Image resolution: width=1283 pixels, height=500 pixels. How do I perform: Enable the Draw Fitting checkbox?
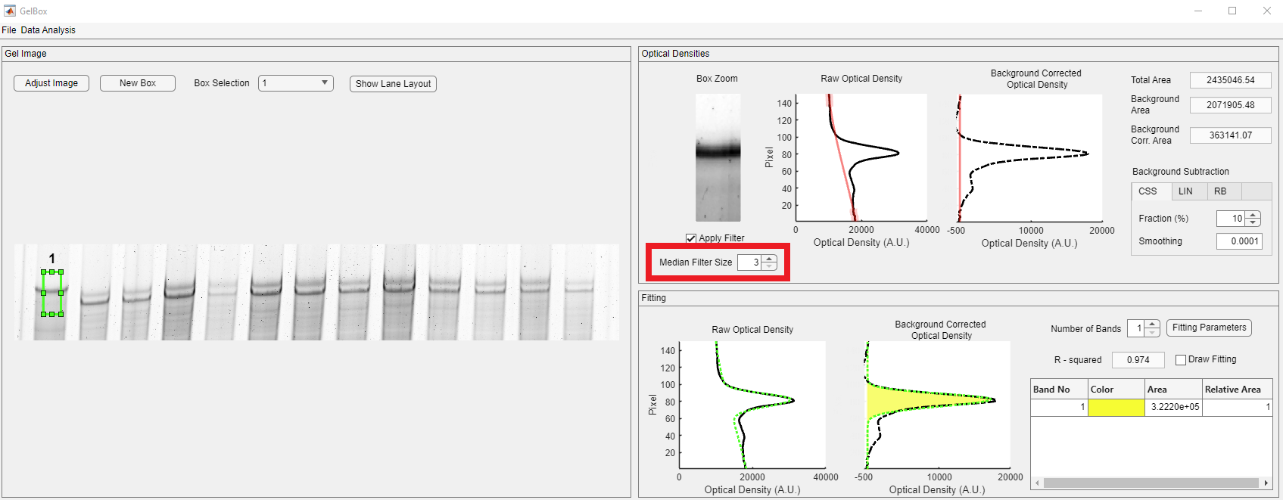1181,360
